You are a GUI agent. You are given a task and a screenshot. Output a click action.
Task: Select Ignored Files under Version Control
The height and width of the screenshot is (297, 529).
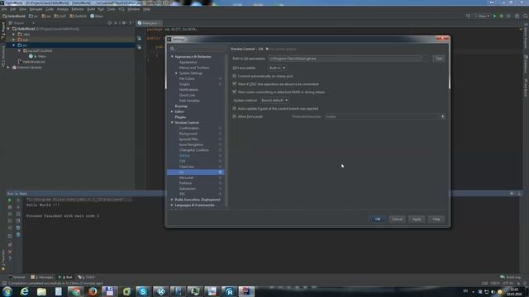coord(188,139)
